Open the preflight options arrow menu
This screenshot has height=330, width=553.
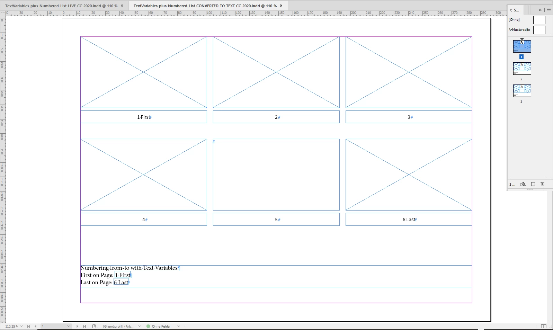pos(179,326)
